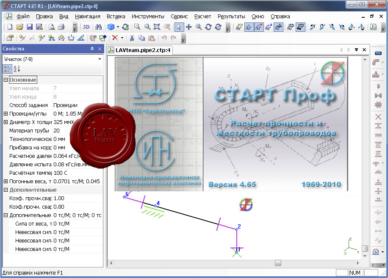Copy selection with copy icon
Viewport: 388px width, 278px height.
pos(141,38)
